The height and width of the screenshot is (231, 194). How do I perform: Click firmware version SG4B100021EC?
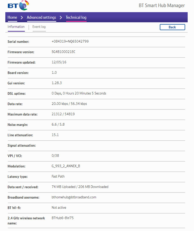tap(64, 52)
